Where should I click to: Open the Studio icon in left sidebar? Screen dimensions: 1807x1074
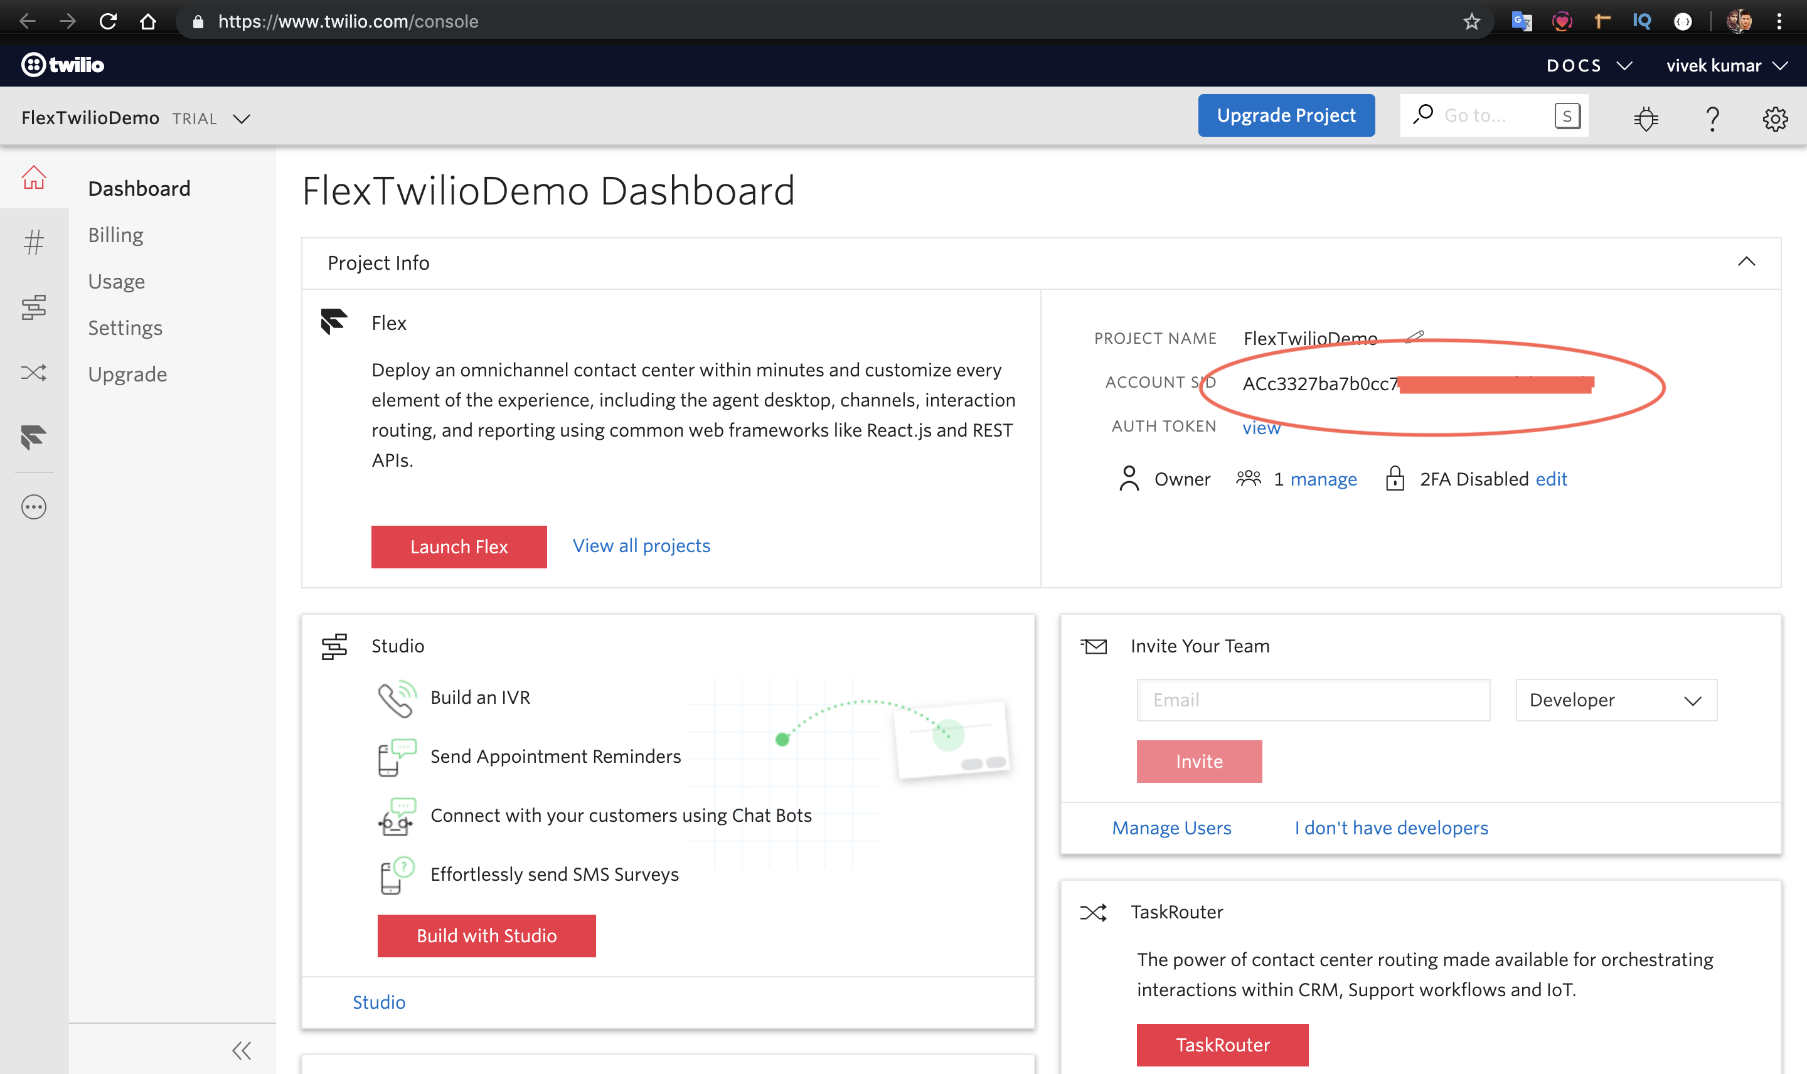(33, 307)
